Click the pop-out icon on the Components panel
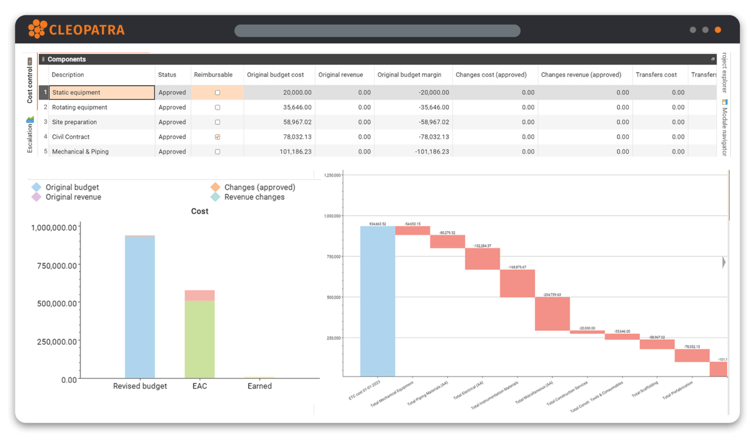This screenshot has width=755, height=438. (x=713, y=59)
